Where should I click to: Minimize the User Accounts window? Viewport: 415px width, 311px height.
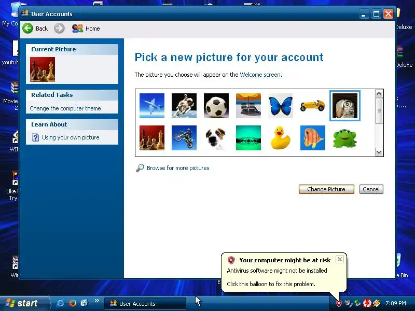click(364, 14)
